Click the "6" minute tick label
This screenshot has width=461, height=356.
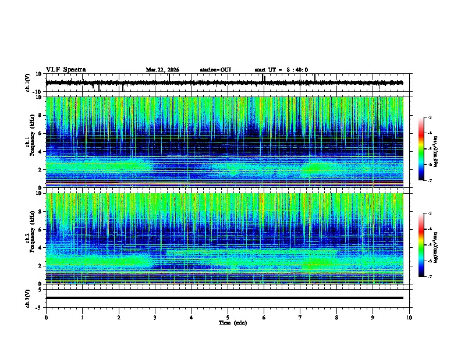pyautogui.click(x=264, y=318)
